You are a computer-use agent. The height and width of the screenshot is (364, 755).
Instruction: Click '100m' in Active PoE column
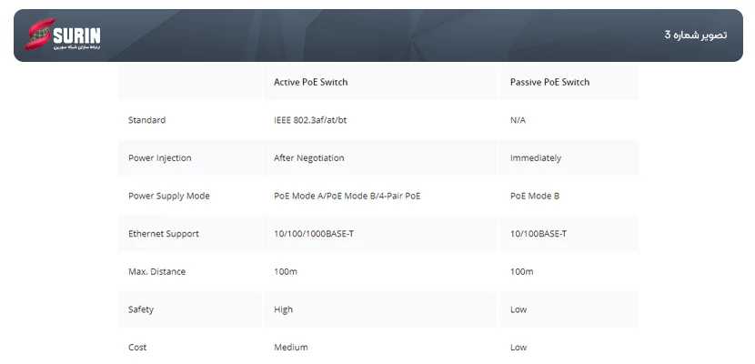(x=286, y=271)
